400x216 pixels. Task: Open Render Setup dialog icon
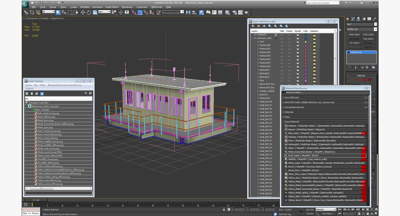(x=234, y=12)
